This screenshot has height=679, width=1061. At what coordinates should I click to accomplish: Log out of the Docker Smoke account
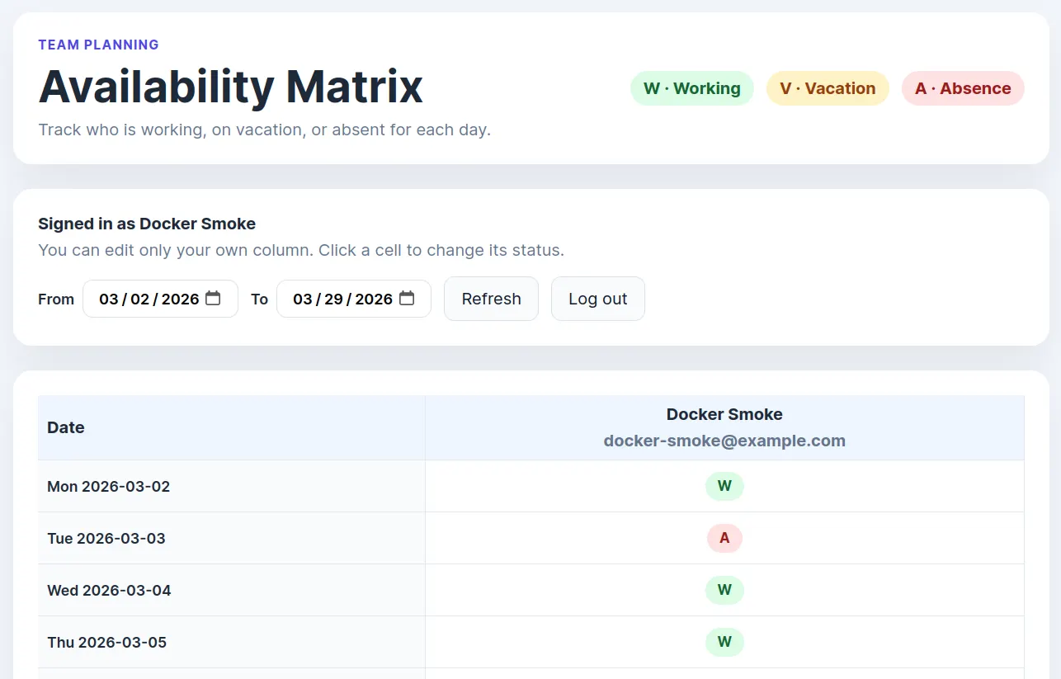[598, 299]
